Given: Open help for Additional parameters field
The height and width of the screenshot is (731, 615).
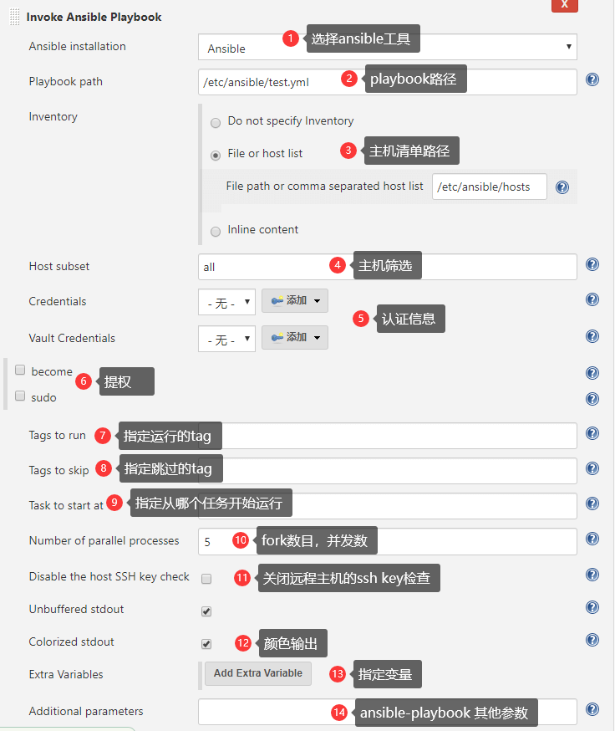Looking at the screenshot, I should (x=592, y=709).
